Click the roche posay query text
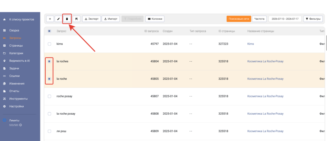327x141 pixels. [65, 96]
